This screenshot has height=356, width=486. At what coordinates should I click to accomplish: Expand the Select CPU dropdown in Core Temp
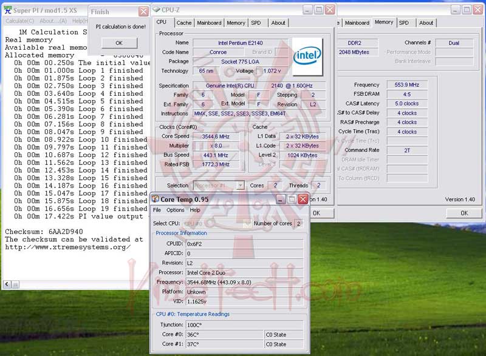247,223
